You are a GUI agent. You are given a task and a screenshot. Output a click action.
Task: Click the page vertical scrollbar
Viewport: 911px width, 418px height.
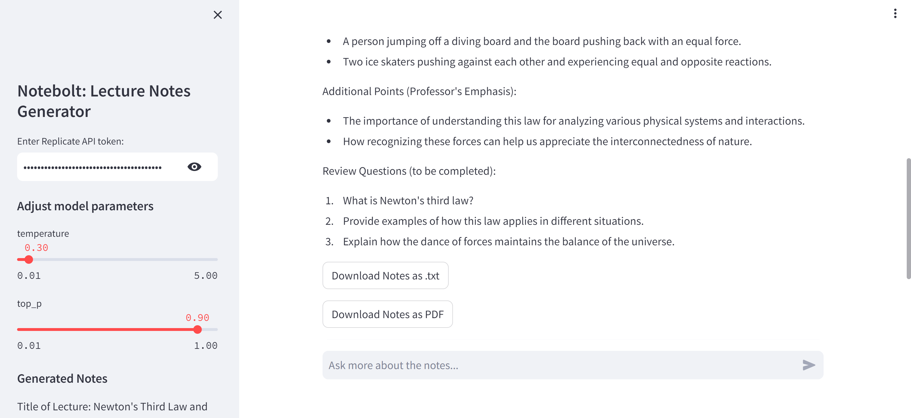[x=908, y=219]
